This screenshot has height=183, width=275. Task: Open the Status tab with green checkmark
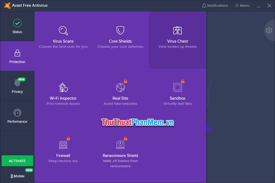tap(17, 26)
